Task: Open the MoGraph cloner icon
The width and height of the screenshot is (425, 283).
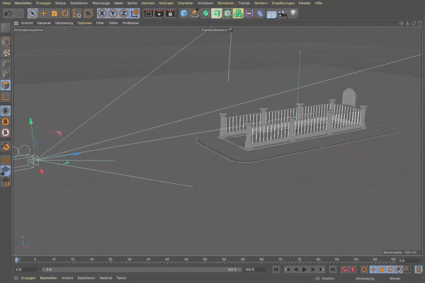Action: (x=238, y=13)
